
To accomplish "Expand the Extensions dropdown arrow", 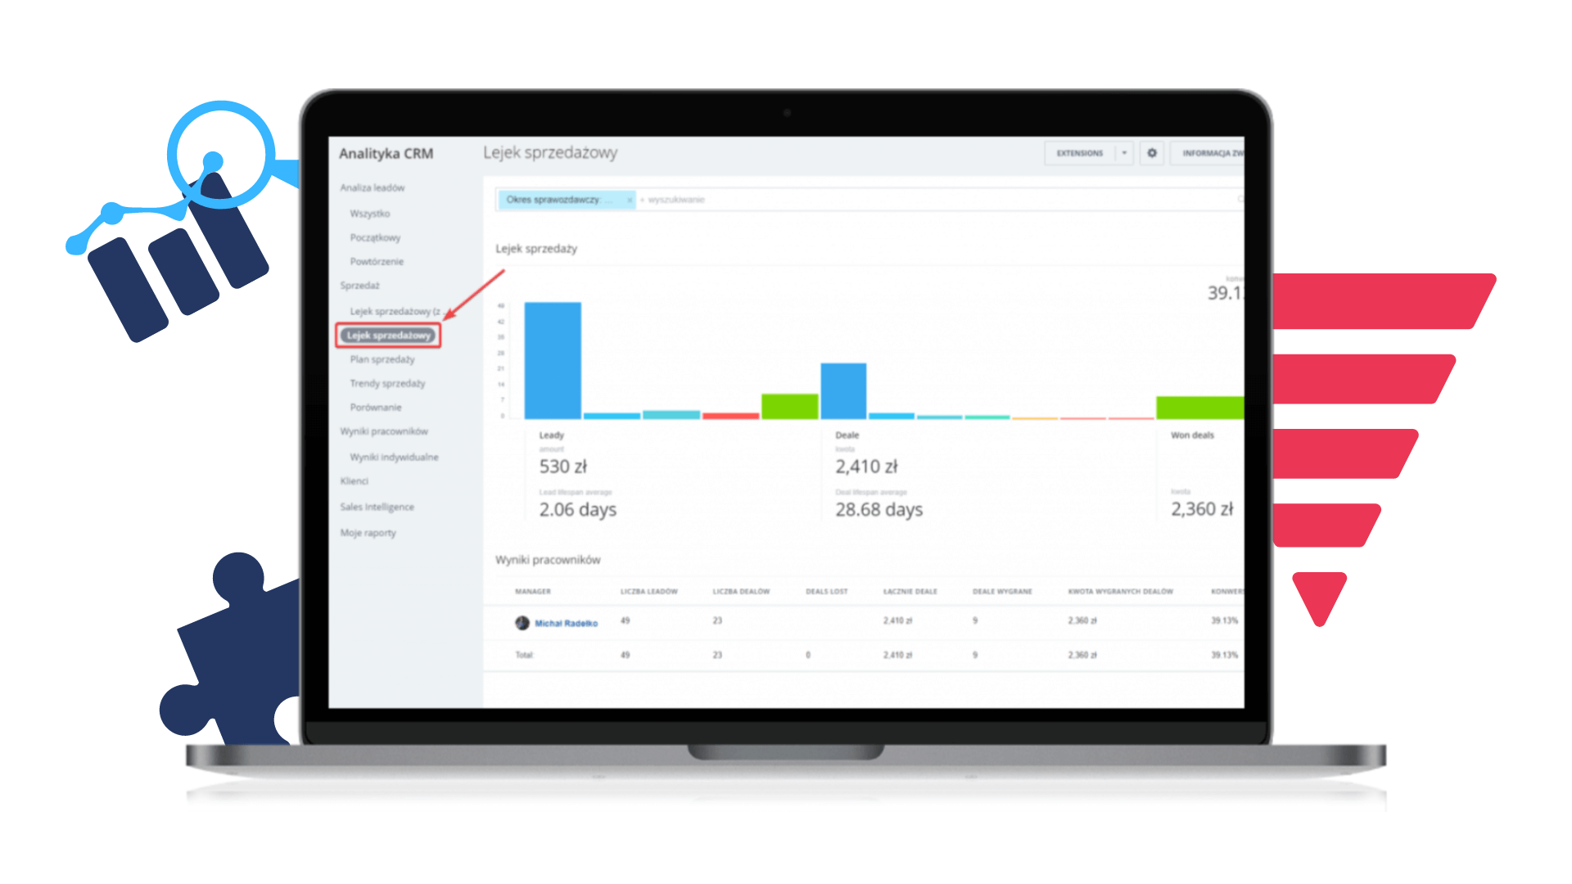I will pos(1124,153).
